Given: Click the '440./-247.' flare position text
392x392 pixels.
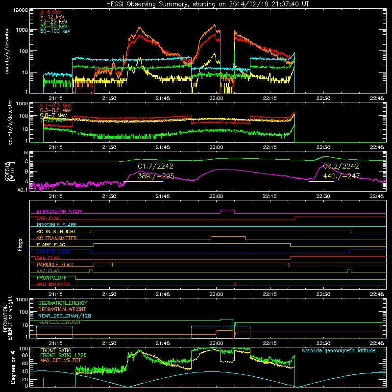Looking at the screenshot, I should (342, 176).
